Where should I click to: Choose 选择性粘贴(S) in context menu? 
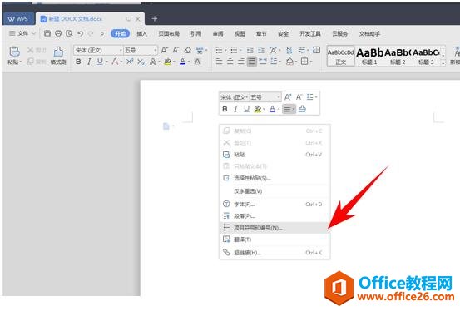[275, 178]
